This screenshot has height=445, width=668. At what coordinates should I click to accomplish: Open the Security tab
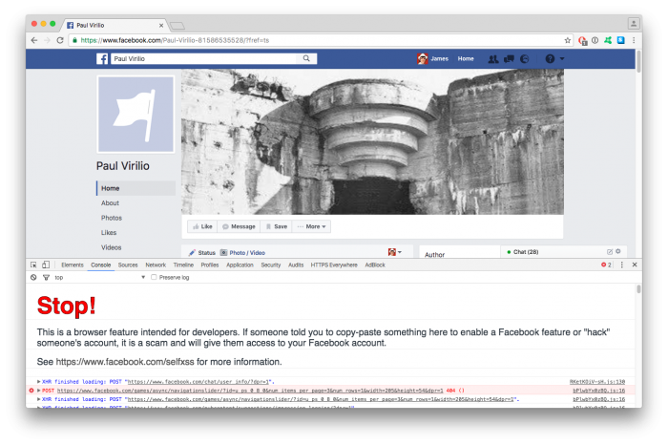tap(270, 265)
